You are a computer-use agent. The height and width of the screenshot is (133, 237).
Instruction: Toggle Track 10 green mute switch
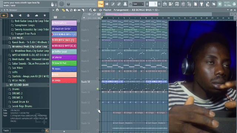coord(98,89)
